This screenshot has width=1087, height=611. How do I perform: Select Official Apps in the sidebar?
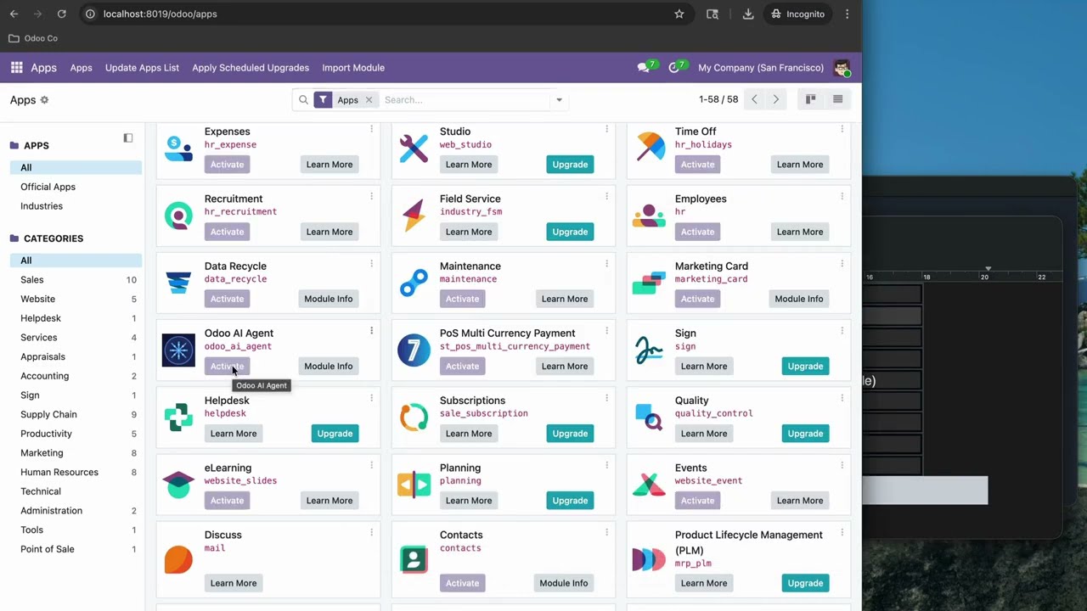pos(48,187)
